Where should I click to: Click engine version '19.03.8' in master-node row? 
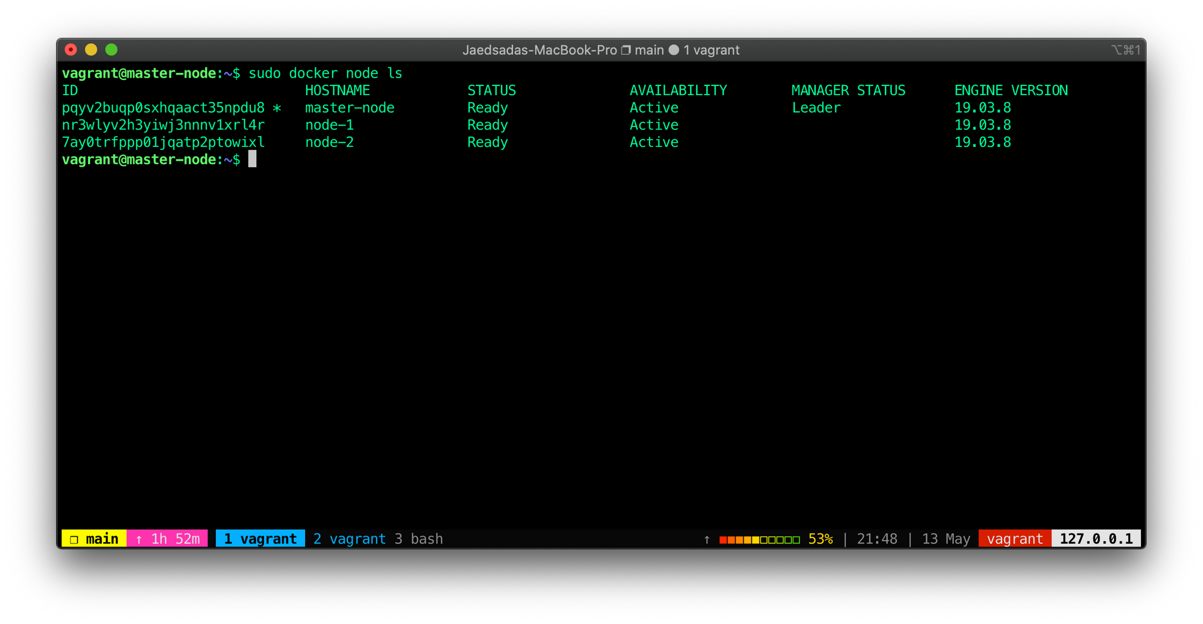point(982,108)
